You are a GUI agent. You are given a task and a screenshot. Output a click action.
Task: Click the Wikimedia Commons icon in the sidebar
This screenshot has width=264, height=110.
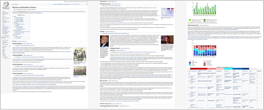pos(2,37)
